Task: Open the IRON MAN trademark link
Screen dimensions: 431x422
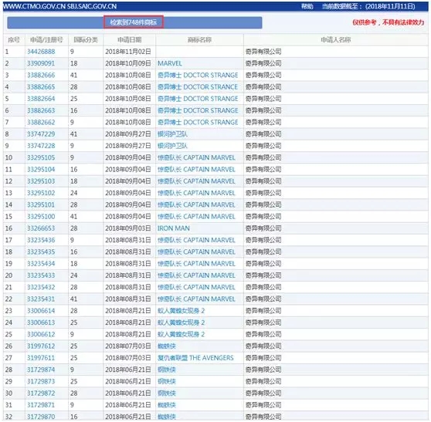Action: tap(174, 228)
